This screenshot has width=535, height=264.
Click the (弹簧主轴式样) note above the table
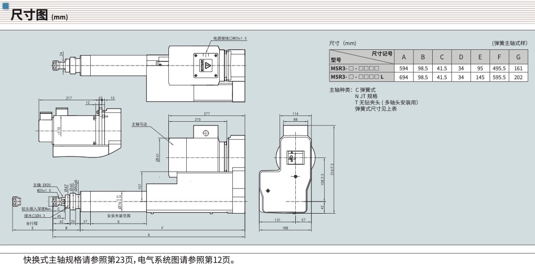510,44
